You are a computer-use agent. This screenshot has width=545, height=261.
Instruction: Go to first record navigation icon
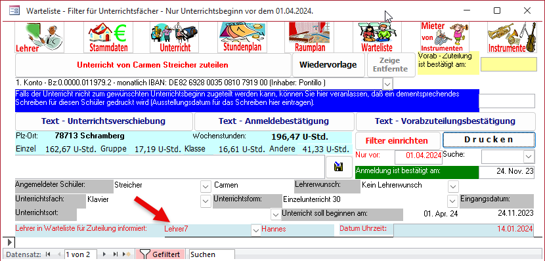pos(48,254)
